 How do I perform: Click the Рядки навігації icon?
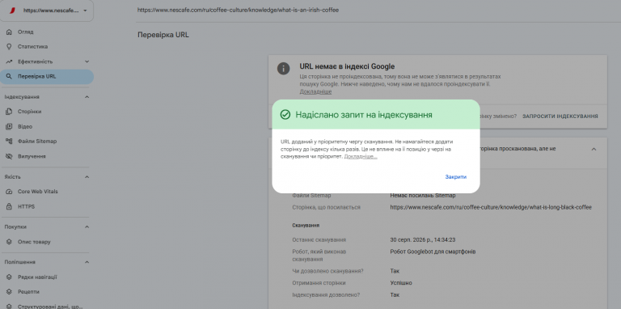(x=9, y=277)
